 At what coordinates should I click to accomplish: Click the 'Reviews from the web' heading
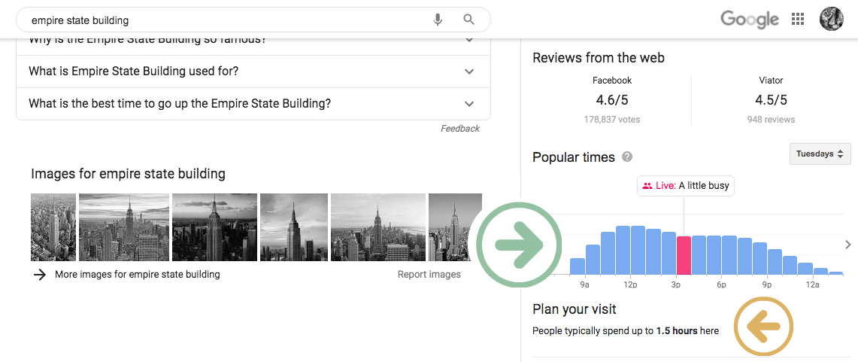[x=599, y=57]
